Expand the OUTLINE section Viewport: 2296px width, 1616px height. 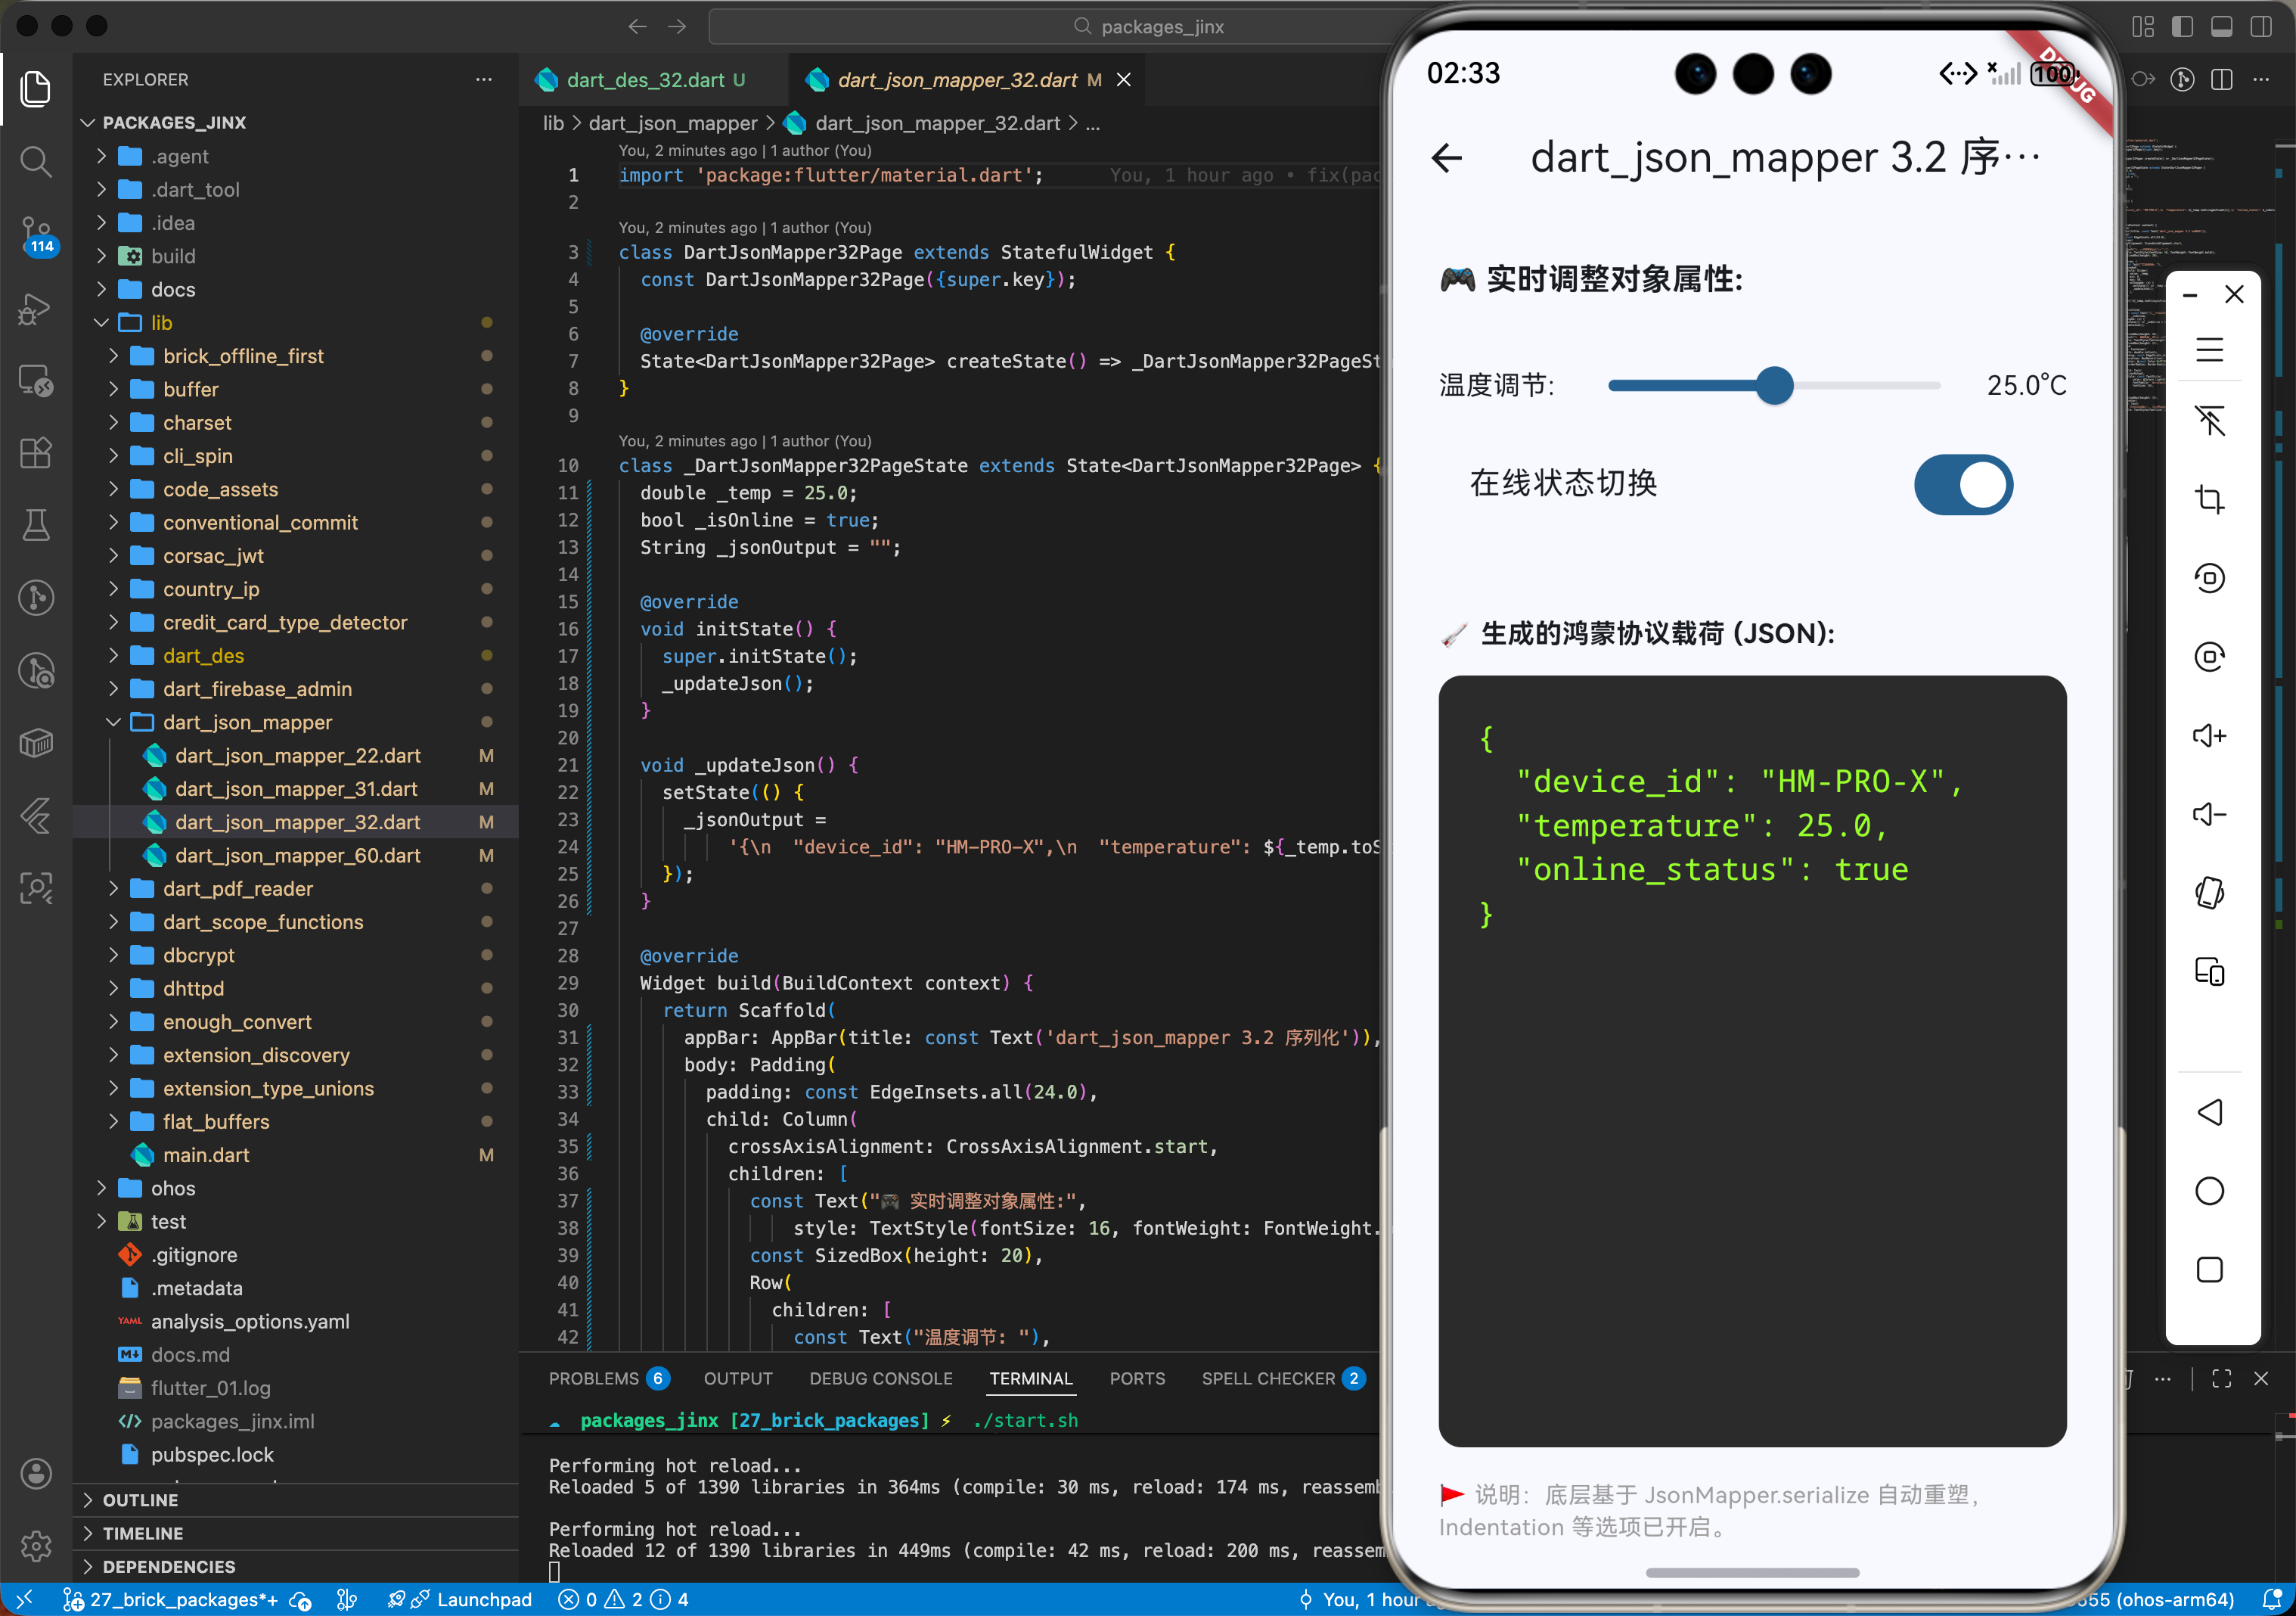point(140,1499)
